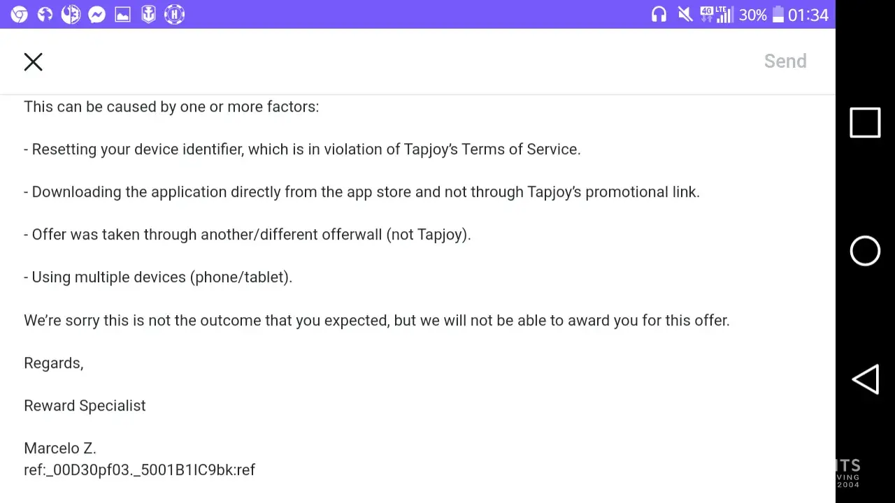Tap the 'Reward Specialist' signature text
The width and height of the screenshot is (895, 503).
click(85, 406)
